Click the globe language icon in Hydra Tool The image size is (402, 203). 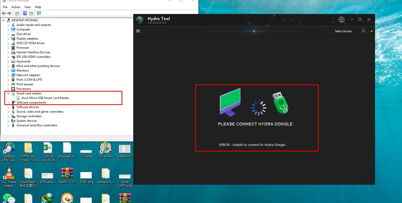pos(341,20)
